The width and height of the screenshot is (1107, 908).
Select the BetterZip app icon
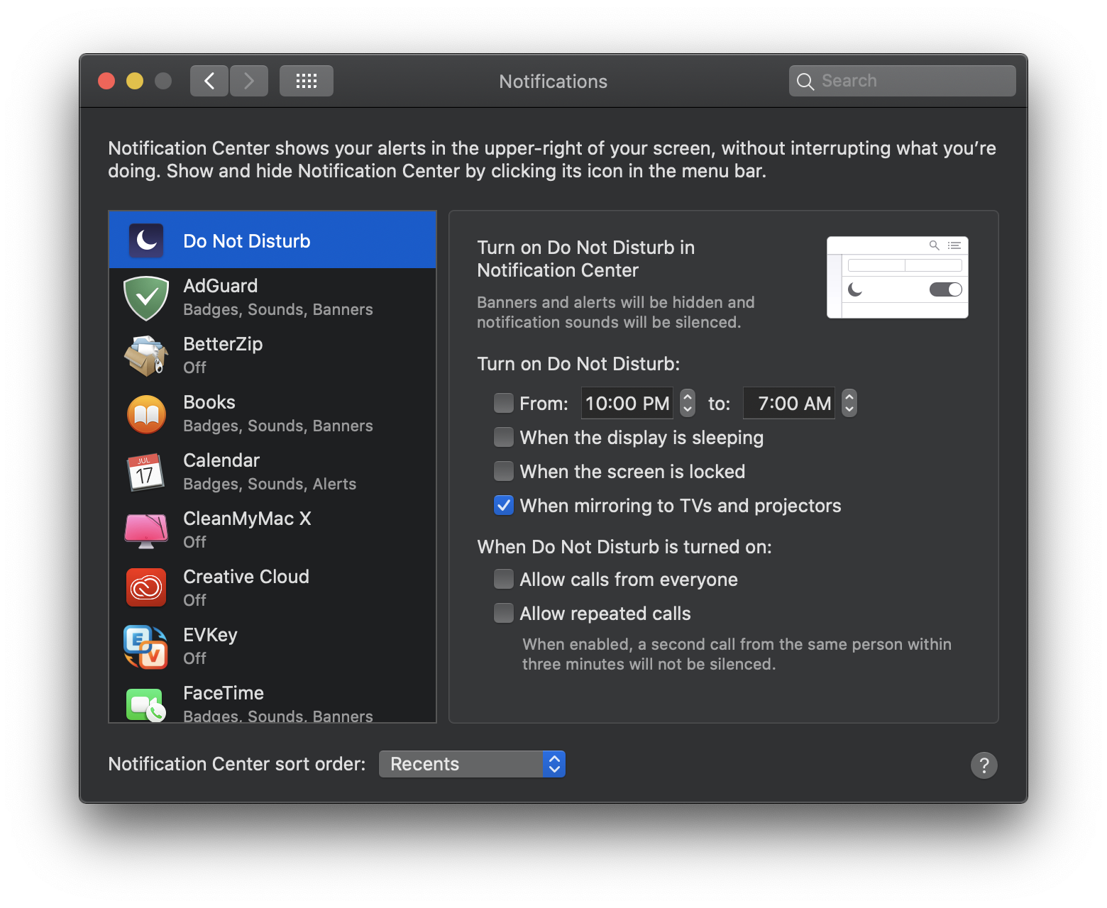145,356
